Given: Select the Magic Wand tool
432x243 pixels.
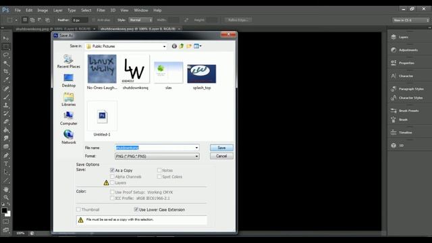Looking at the screenshot, I should pyautogui.click(x=6, y=63).
